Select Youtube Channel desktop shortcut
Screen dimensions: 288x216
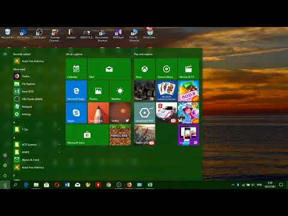pyautogui.click(x=55, y=35)
